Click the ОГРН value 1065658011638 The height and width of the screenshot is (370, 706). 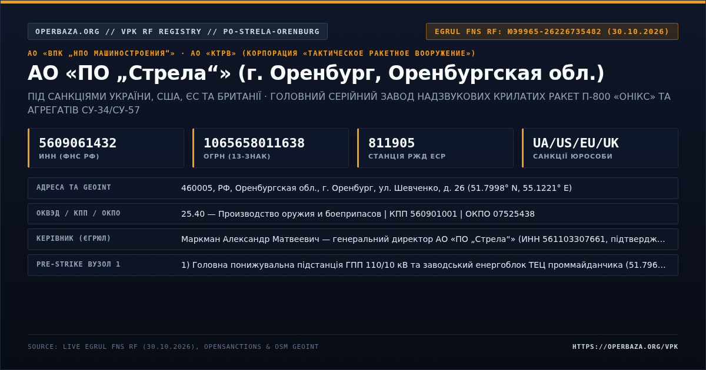coord(254,143)
